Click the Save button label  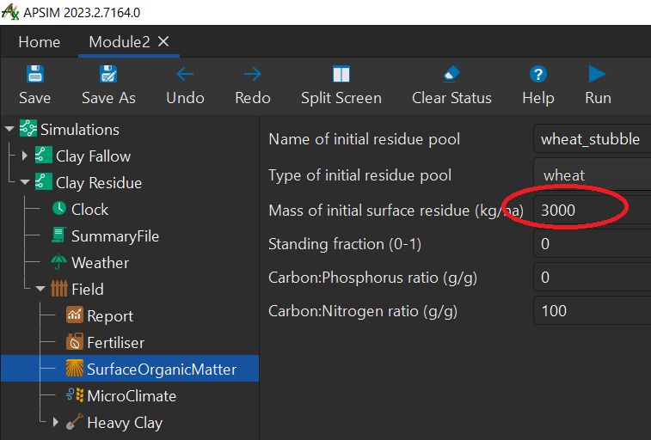pos(35,98)
